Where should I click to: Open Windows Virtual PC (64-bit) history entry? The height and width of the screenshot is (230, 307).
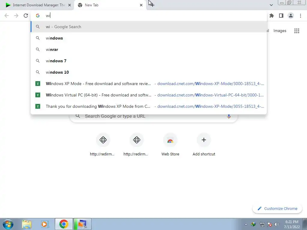(x=149, y=95)
